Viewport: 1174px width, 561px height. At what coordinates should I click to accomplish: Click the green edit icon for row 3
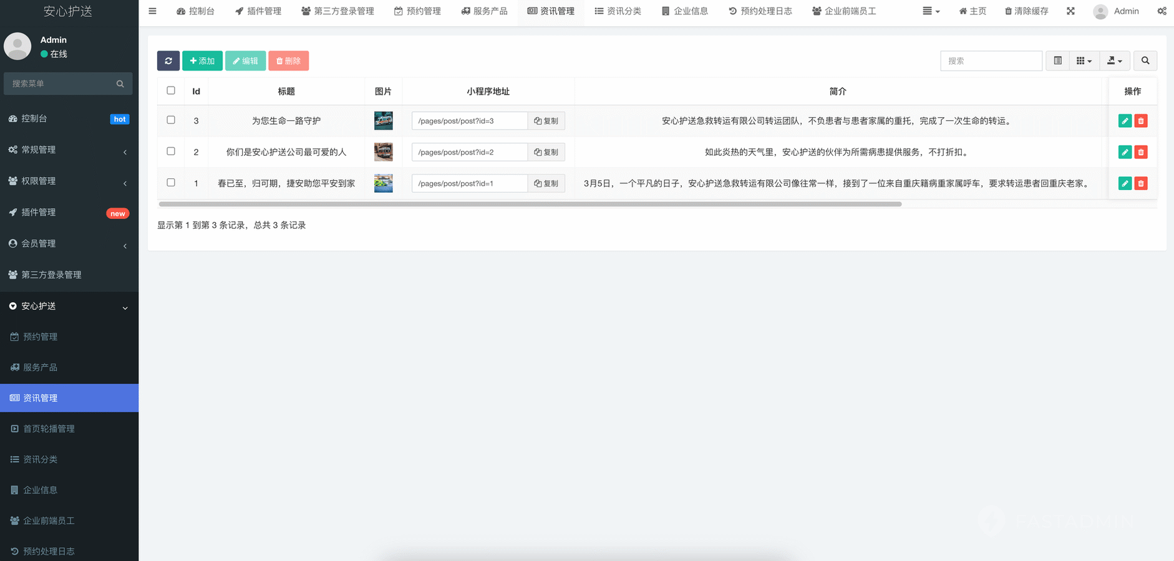1125,121
